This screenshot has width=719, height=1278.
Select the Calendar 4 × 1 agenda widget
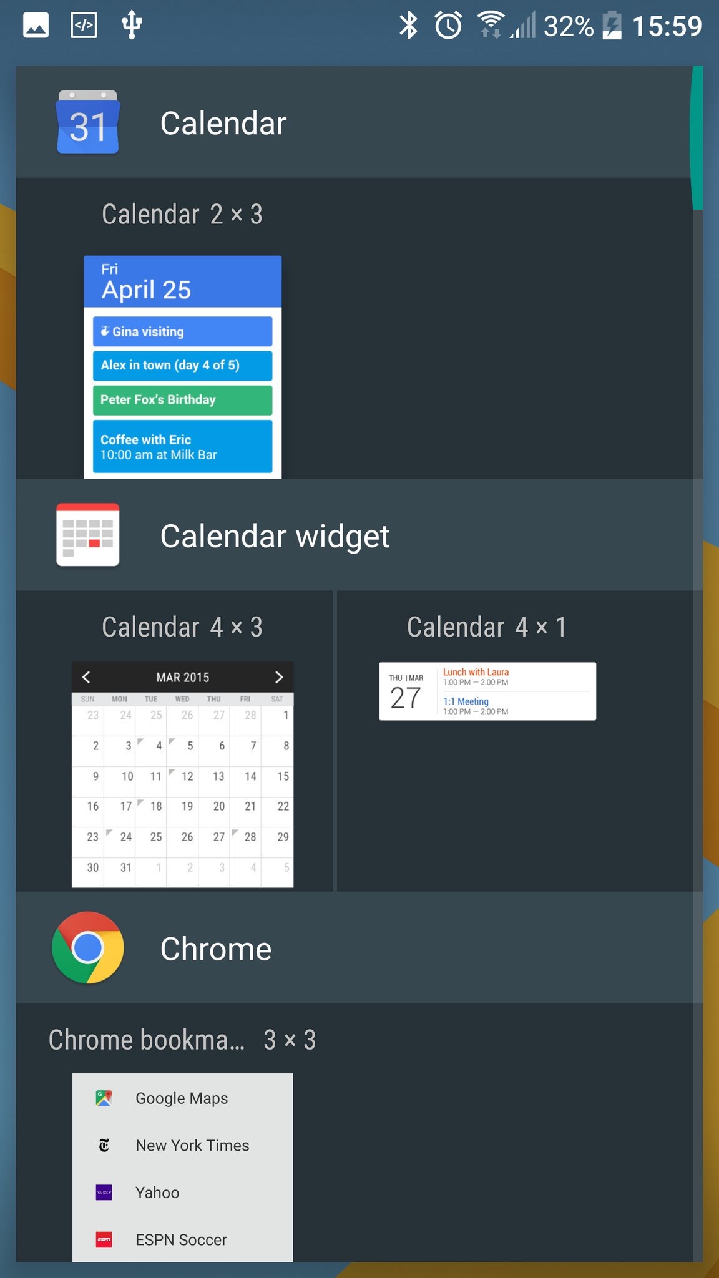[x=487, y=691]
